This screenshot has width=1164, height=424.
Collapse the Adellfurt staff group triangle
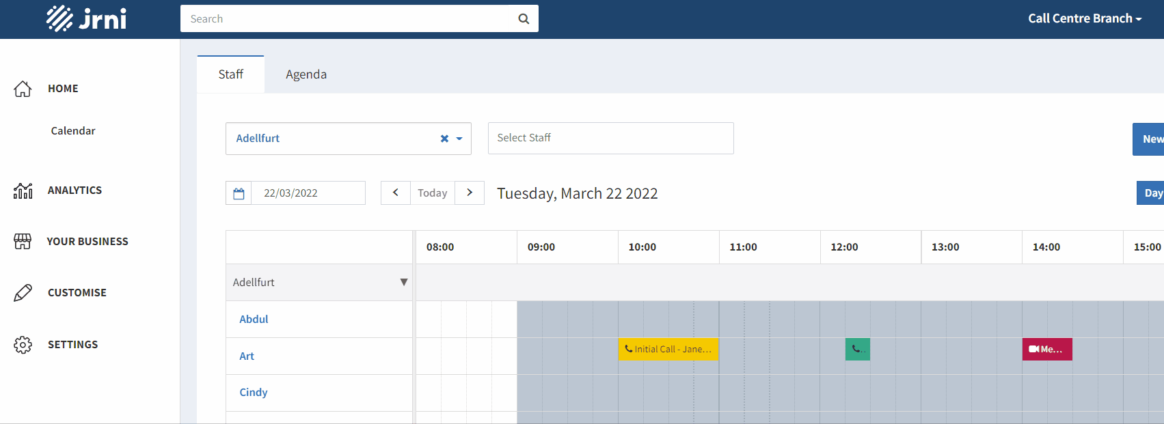[404, 283]
